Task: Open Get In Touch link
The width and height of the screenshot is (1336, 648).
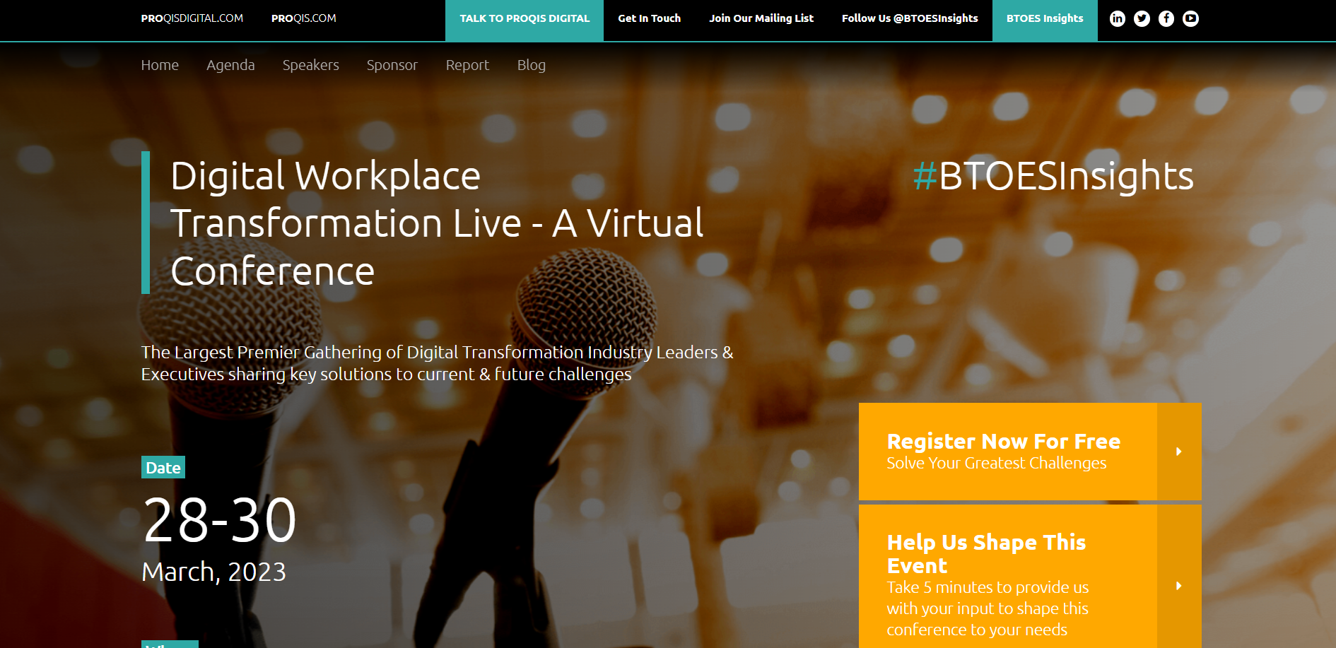Action: [650, 18]
